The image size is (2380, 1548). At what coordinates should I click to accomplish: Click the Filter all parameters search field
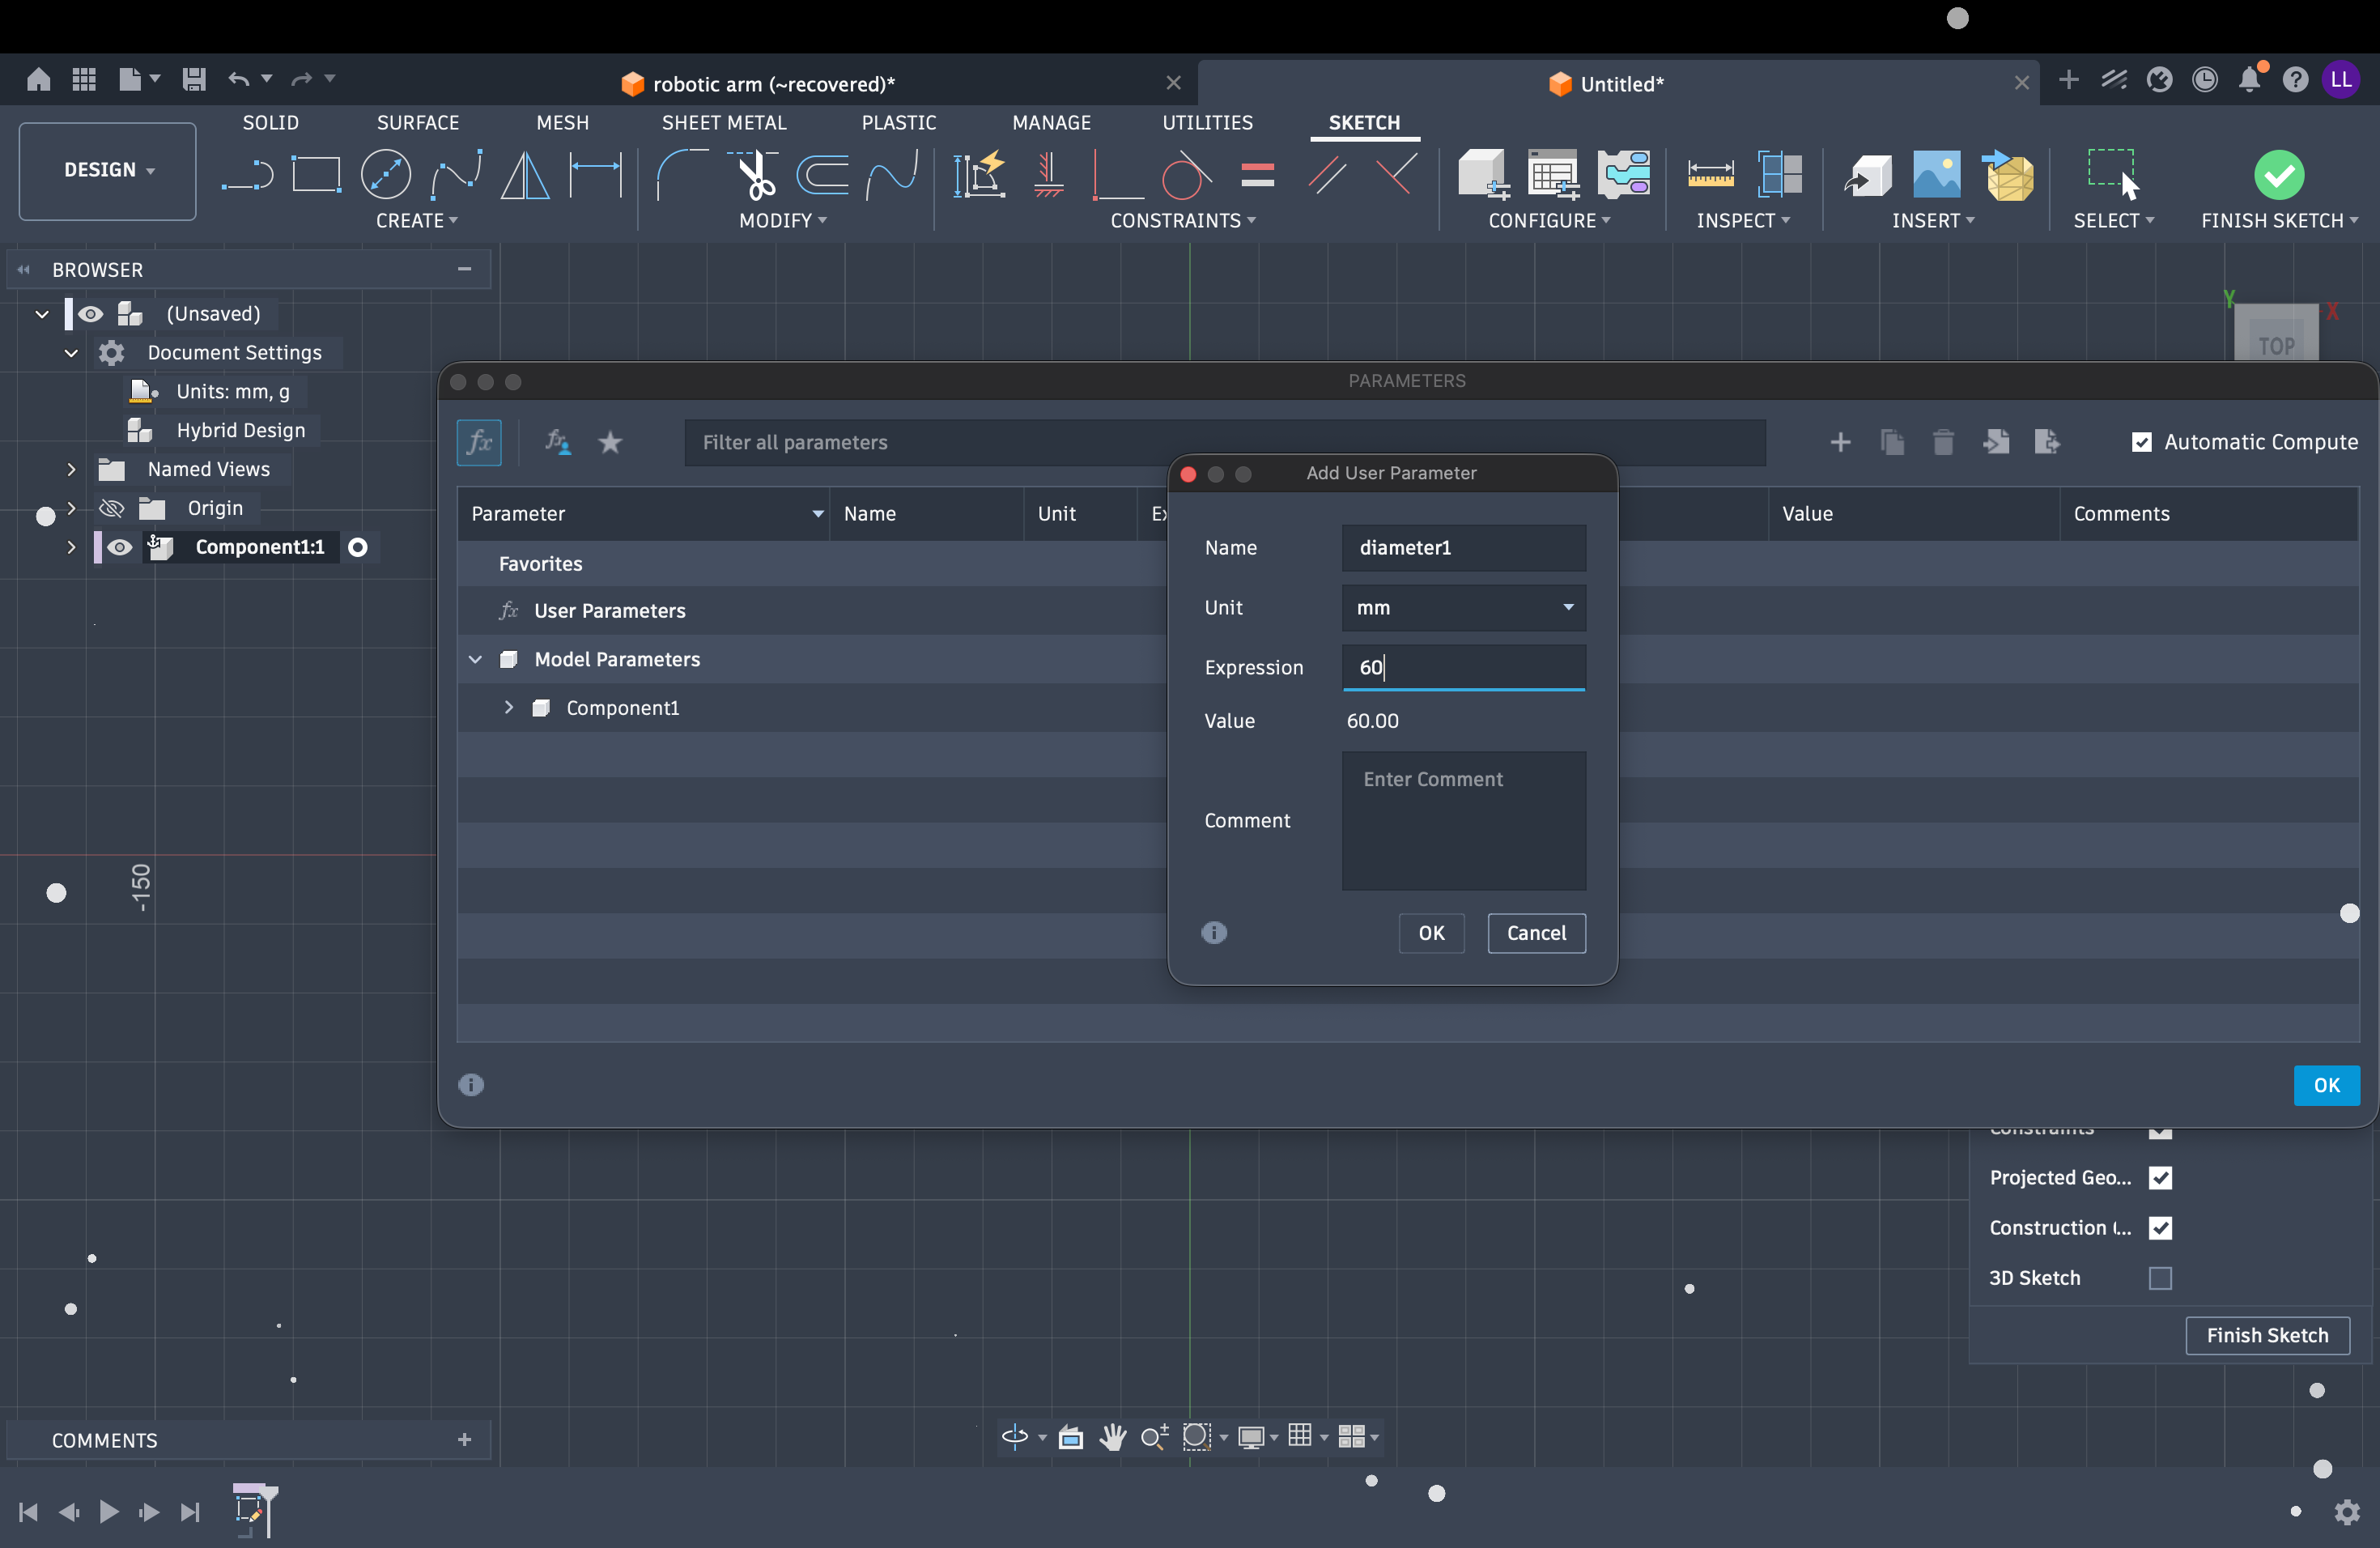point(1225,442)
